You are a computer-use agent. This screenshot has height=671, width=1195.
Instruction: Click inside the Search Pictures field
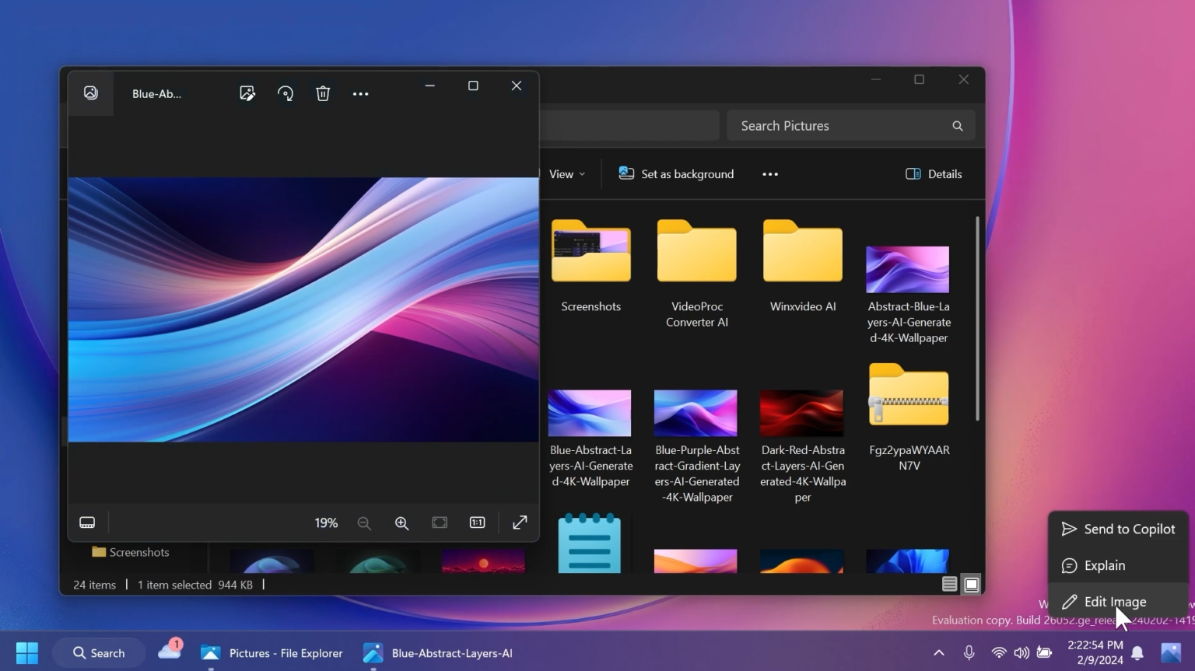coord(840,125)
